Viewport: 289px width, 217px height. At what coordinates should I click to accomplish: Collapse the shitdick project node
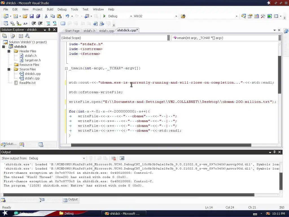pos(3,47)
